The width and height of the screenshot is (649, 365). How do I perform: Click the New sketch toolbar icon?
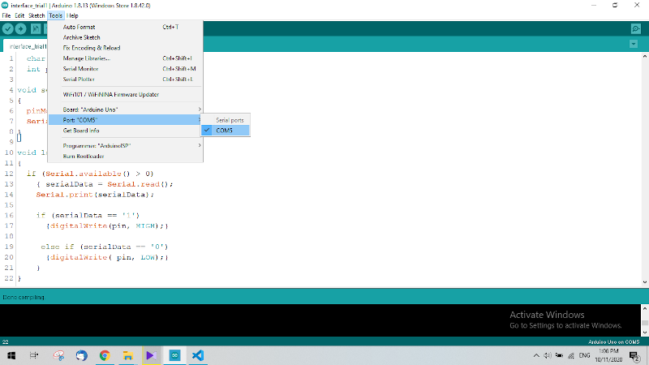(x=36, y=28)
